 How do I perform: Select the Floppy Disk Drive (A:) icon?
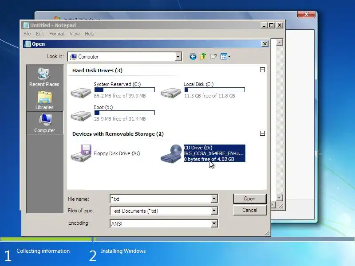pyautogui.click(x=81, y=153)
